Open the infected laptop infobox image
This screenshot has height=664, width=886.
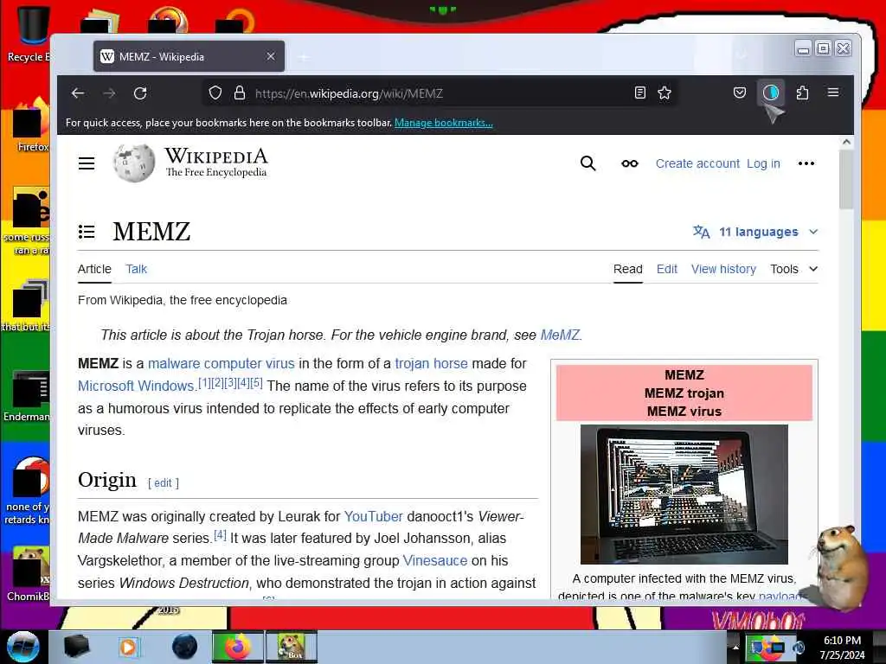684,495
